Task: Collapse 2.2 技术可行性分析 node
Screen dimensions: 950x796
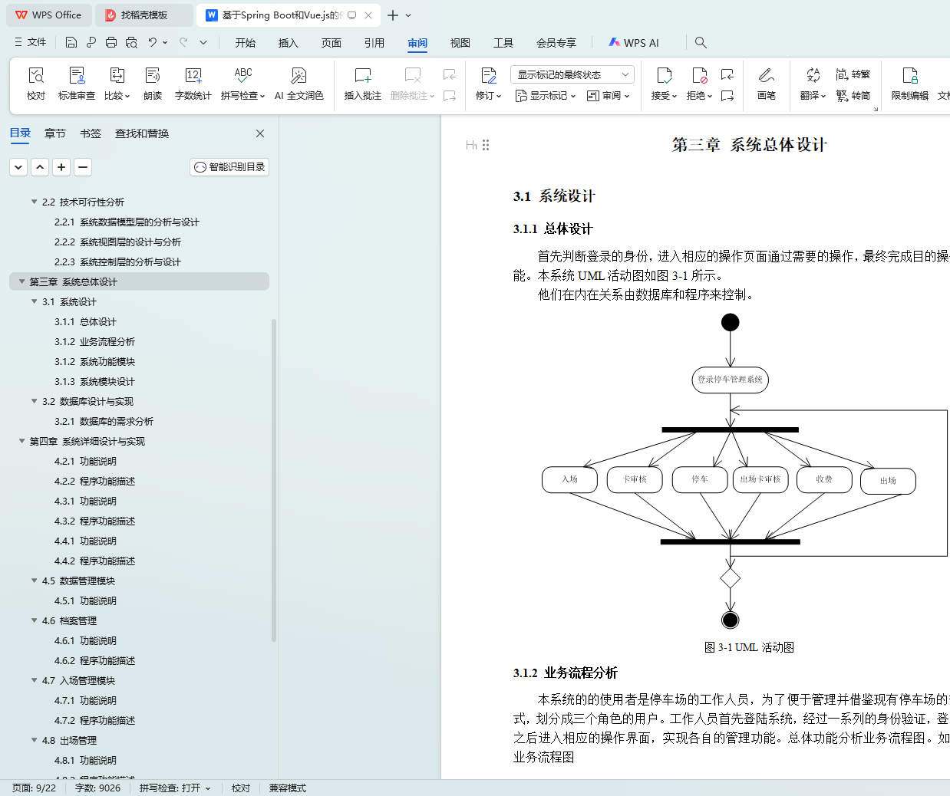Action: coord(35,202)
